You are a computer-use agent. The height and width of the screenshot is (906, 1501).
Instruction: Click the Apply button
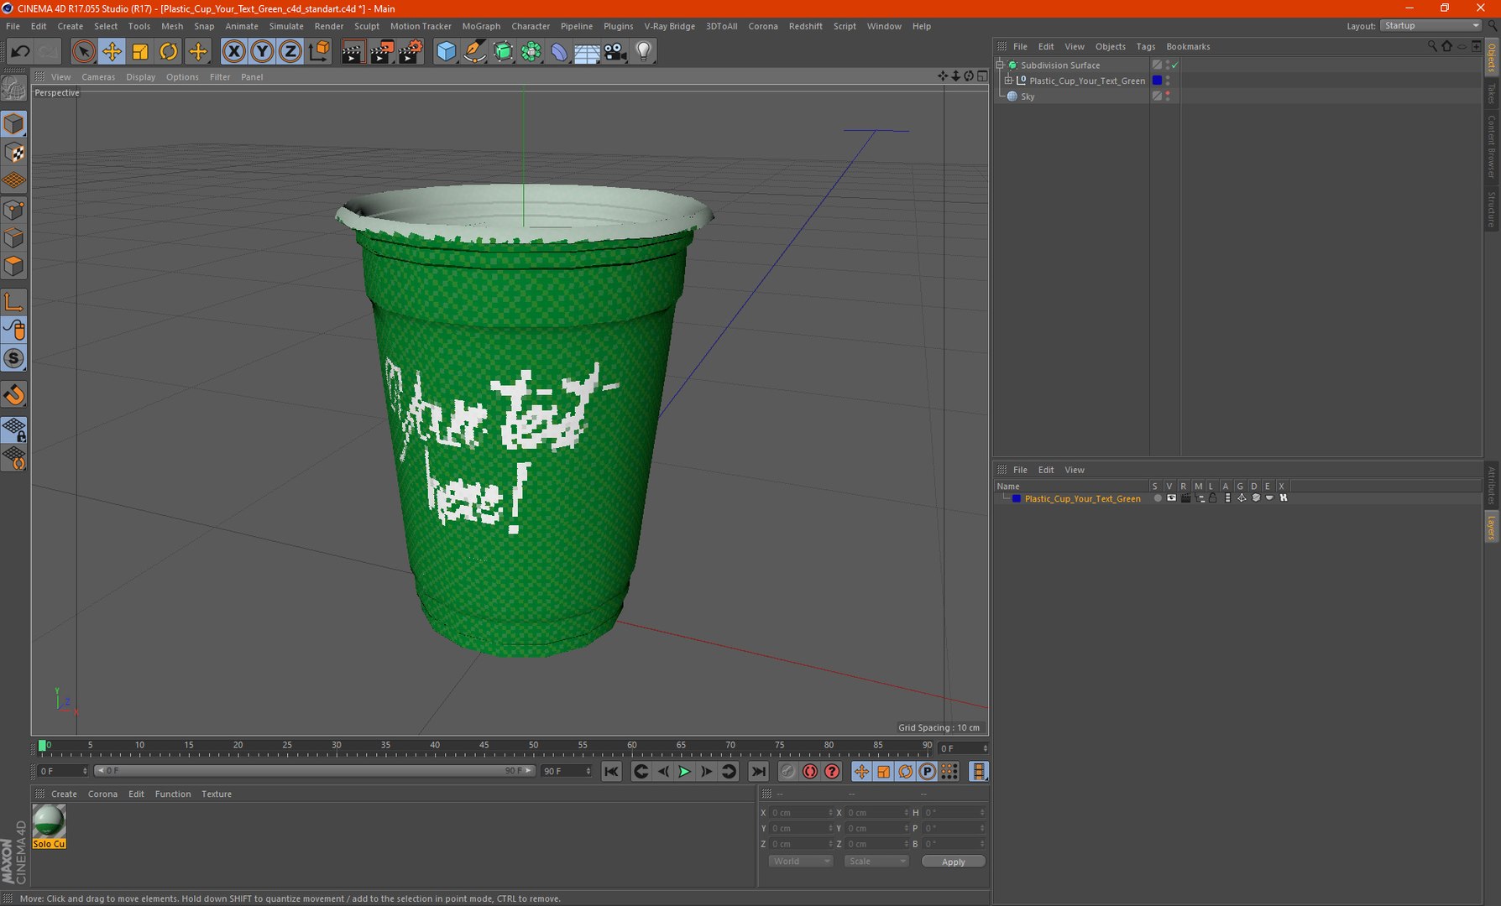click(x=953, y=862)
